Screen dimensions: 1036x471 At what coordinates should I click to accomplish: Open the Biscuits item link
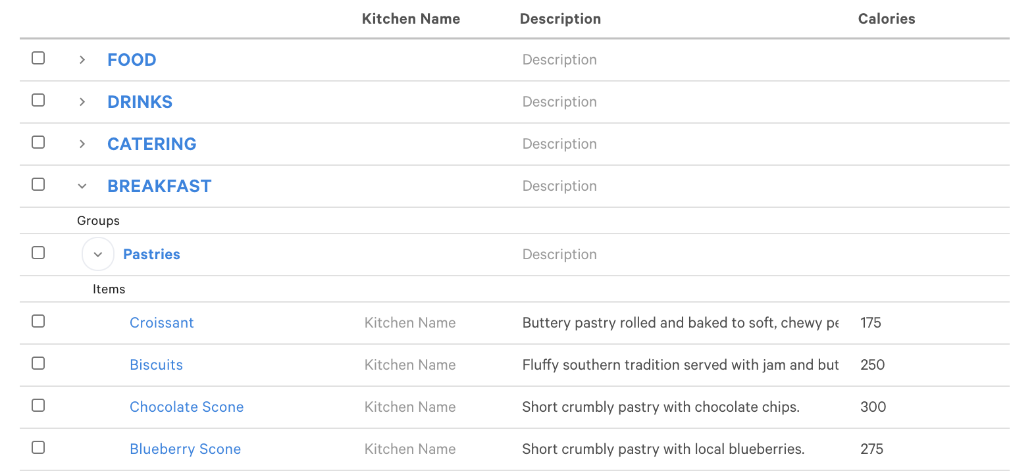[x=156, y=365]
